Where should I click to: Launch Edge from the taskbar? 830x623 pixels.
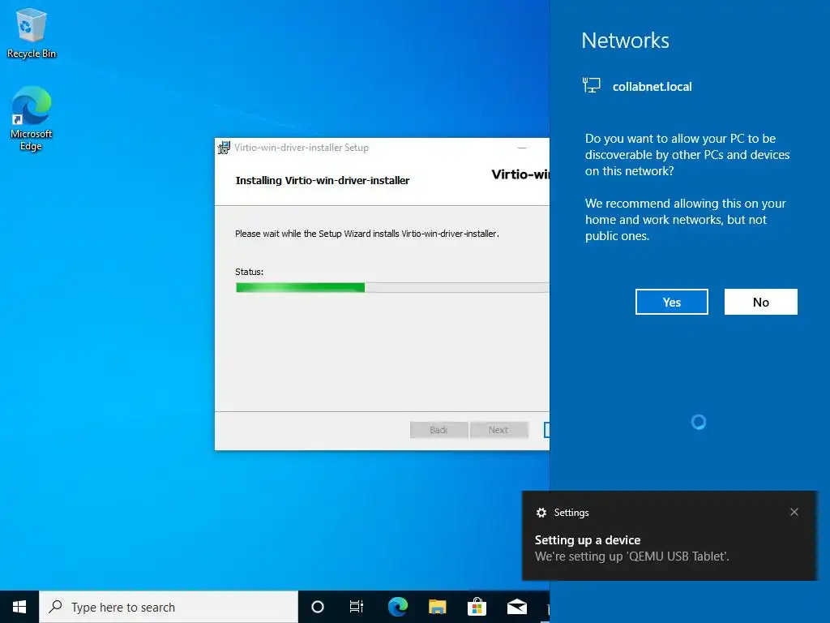pos(397,607)
